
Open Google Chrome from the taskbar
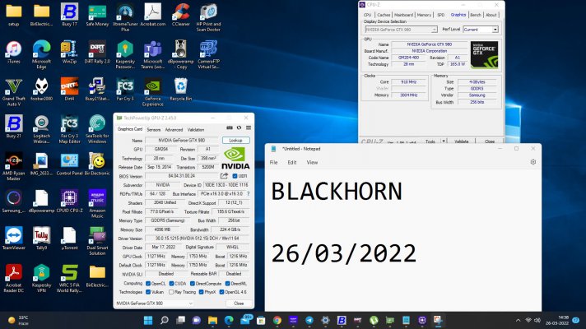[277, 320]
